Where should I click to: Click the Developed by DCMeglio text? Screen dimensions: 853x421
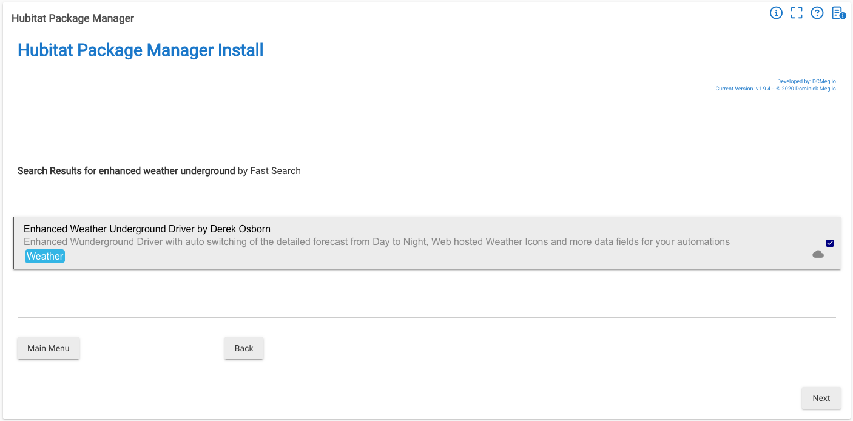(x=806, y=81)
